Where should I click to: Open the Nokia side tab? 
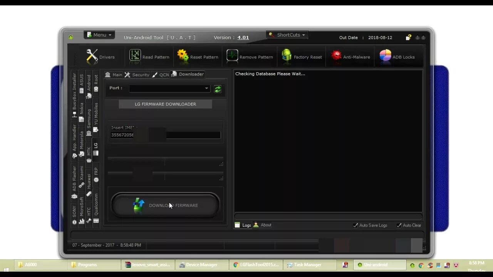(82, 112)
